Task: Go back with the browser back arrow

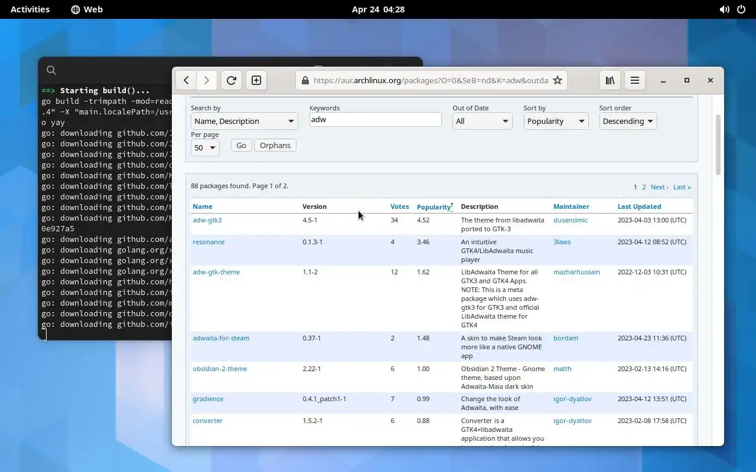Action: (x=186, y=80)
